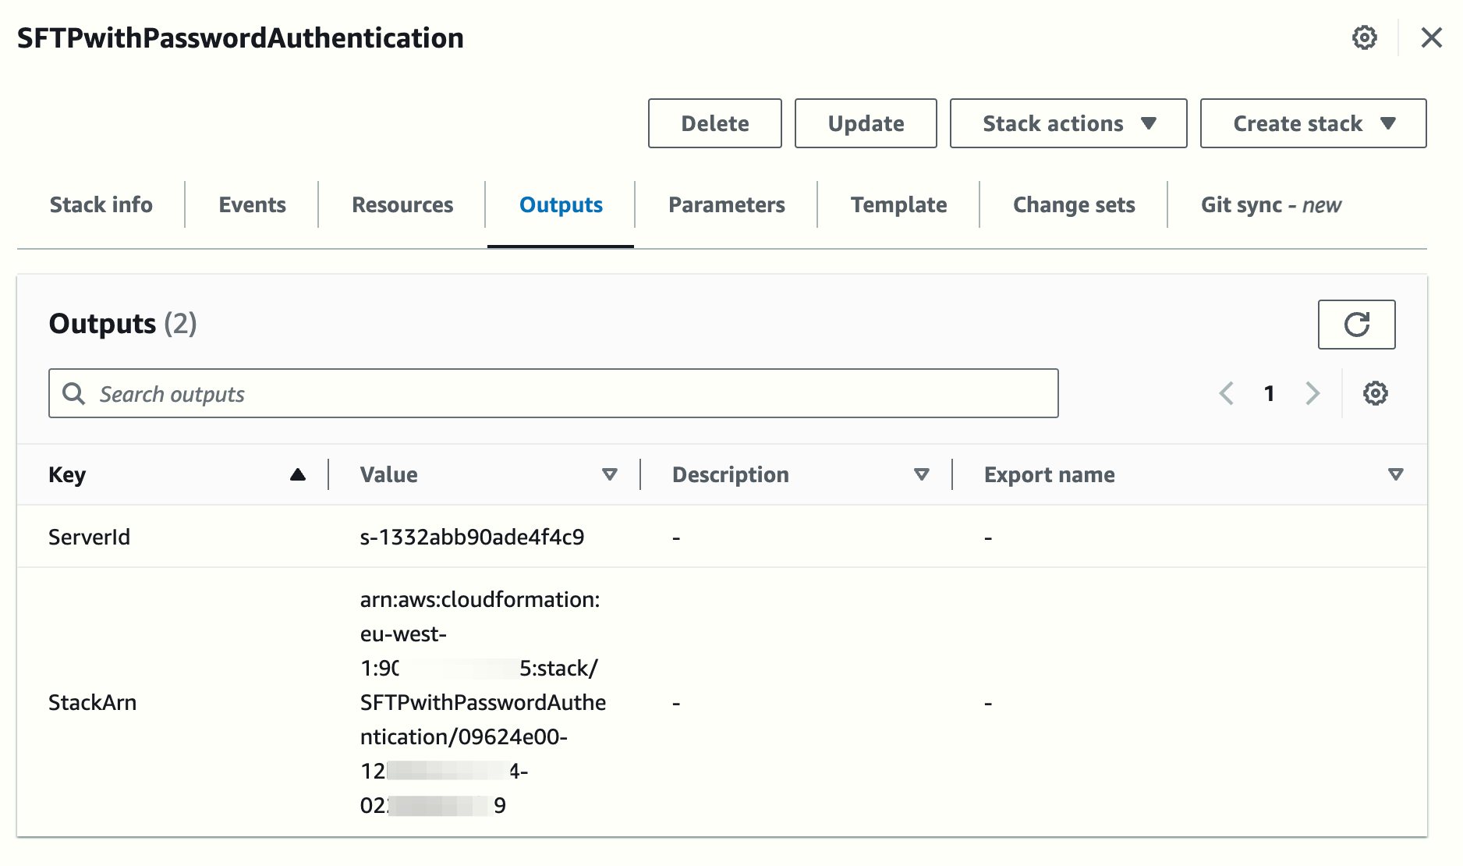Open the Value column filter
The height and width of the screenshot is (866, 1463).
609,474
